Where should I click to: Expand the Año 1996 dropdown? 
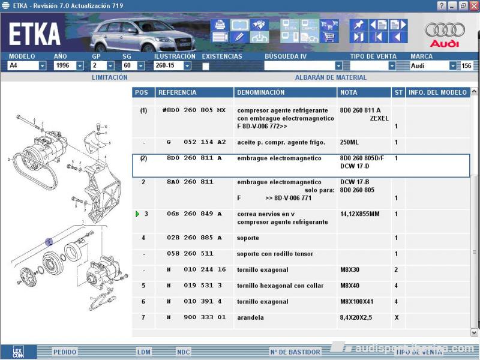click(80, 65)
